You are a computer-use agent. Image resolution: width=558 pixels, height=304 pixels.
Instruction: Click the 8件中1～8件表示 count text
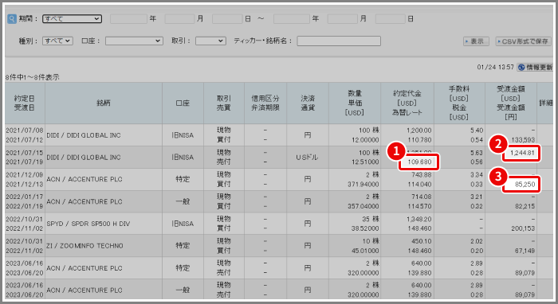point(33,77)
